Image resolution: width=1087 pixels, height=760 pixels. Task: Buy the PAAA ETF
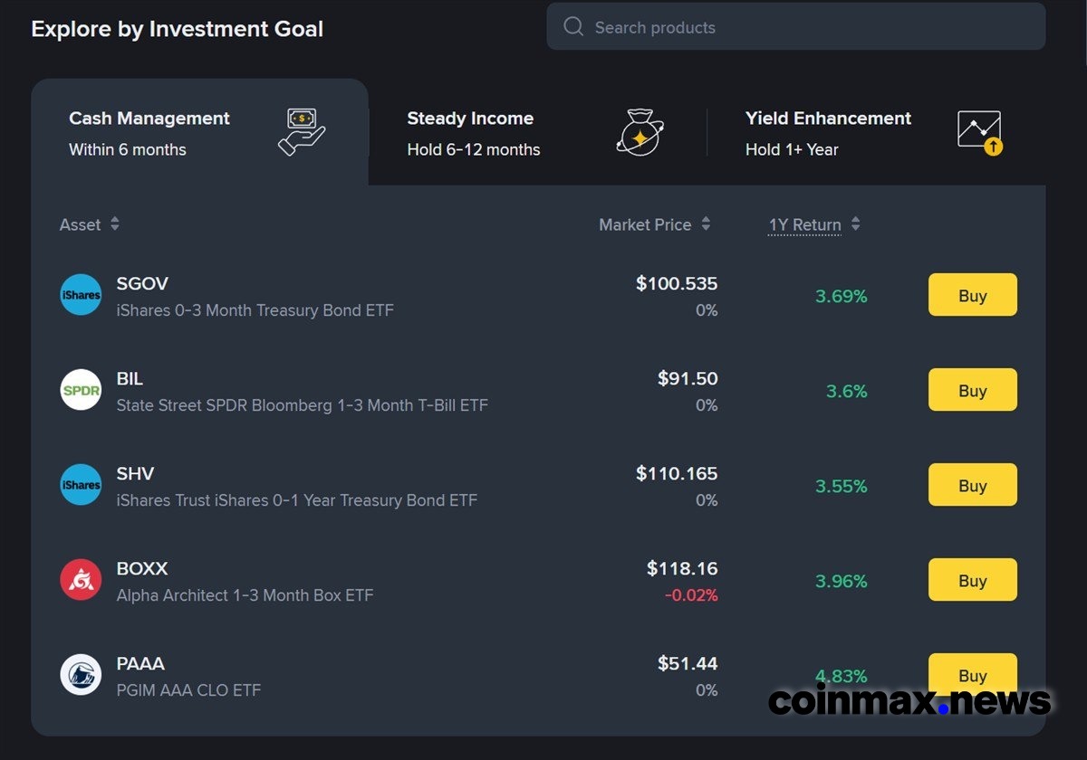973,675
